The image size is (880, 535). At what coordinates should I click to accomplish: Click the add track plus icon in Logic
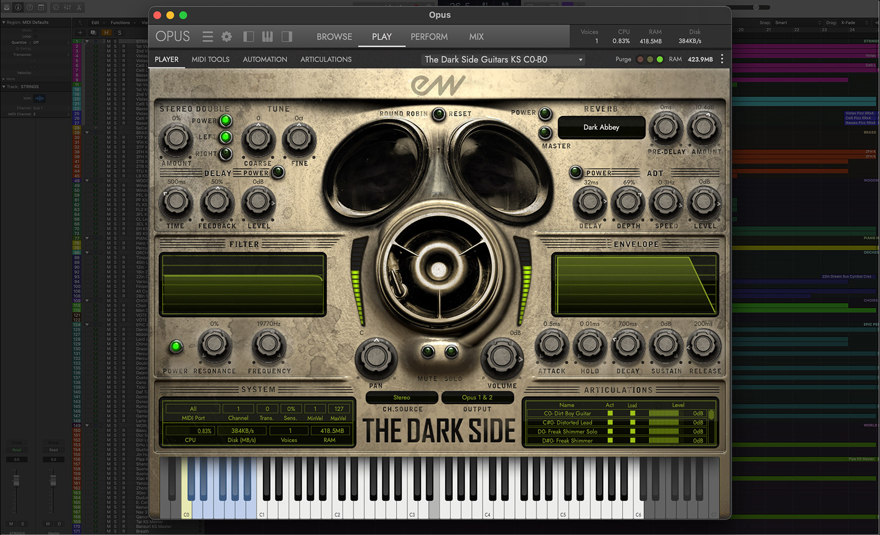click(x=80, y=32)
